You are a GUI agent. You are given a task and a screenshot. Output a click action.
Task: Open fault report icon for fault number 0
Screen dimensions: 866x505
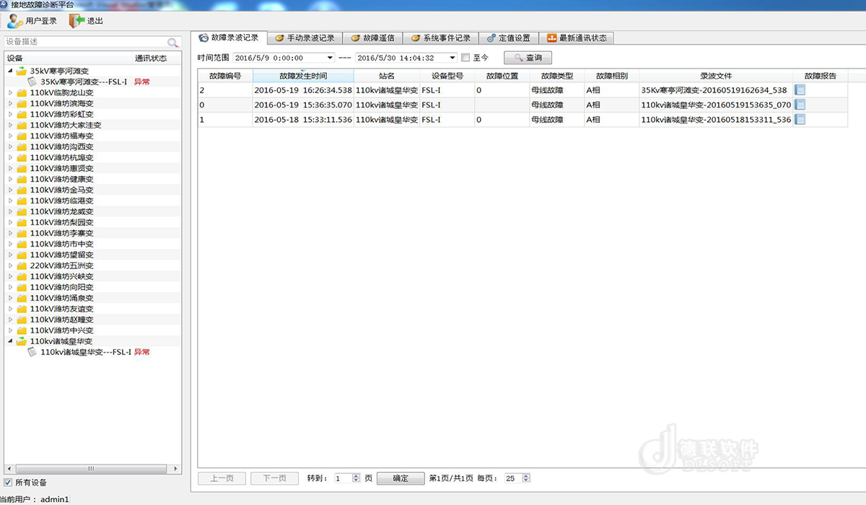[x=800, y=105]
